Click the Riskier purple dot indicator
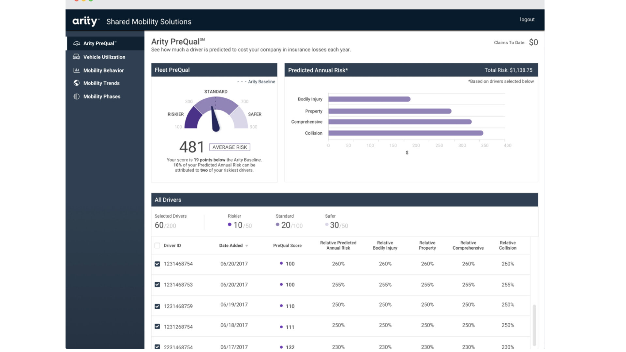The width and height of the screenshot is (626, 352). coord(230,225)
